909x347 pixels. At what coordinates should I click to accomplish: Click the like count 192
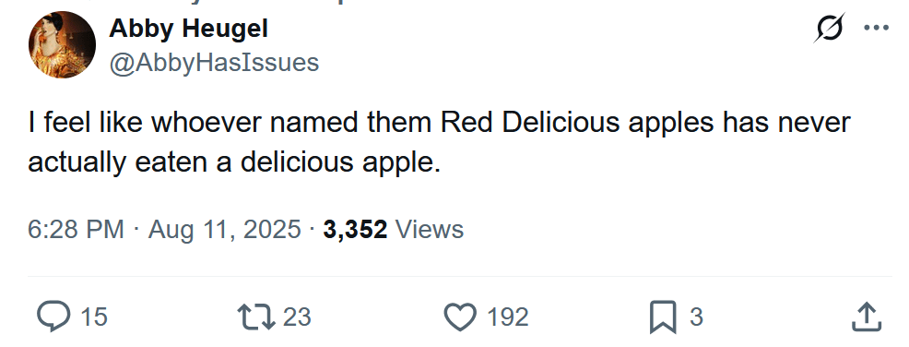(x=508, y=317)
